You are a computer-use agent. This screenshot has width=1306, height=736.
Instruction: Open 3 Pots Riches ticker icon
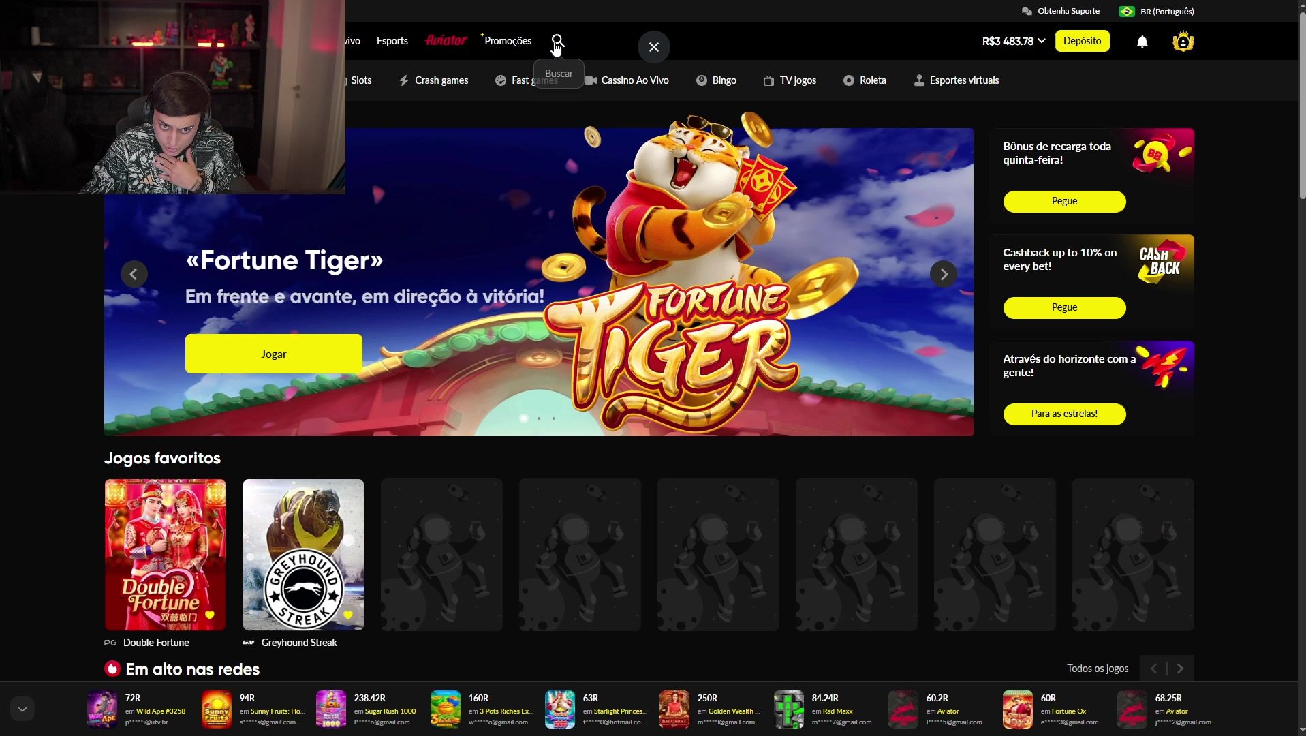pos(446,709)
